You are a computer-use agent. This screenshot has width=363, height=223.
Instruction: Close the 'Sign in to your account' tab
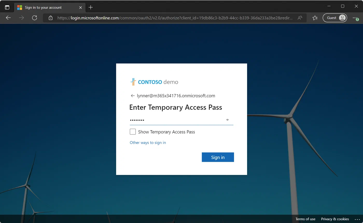click(81, 7)
